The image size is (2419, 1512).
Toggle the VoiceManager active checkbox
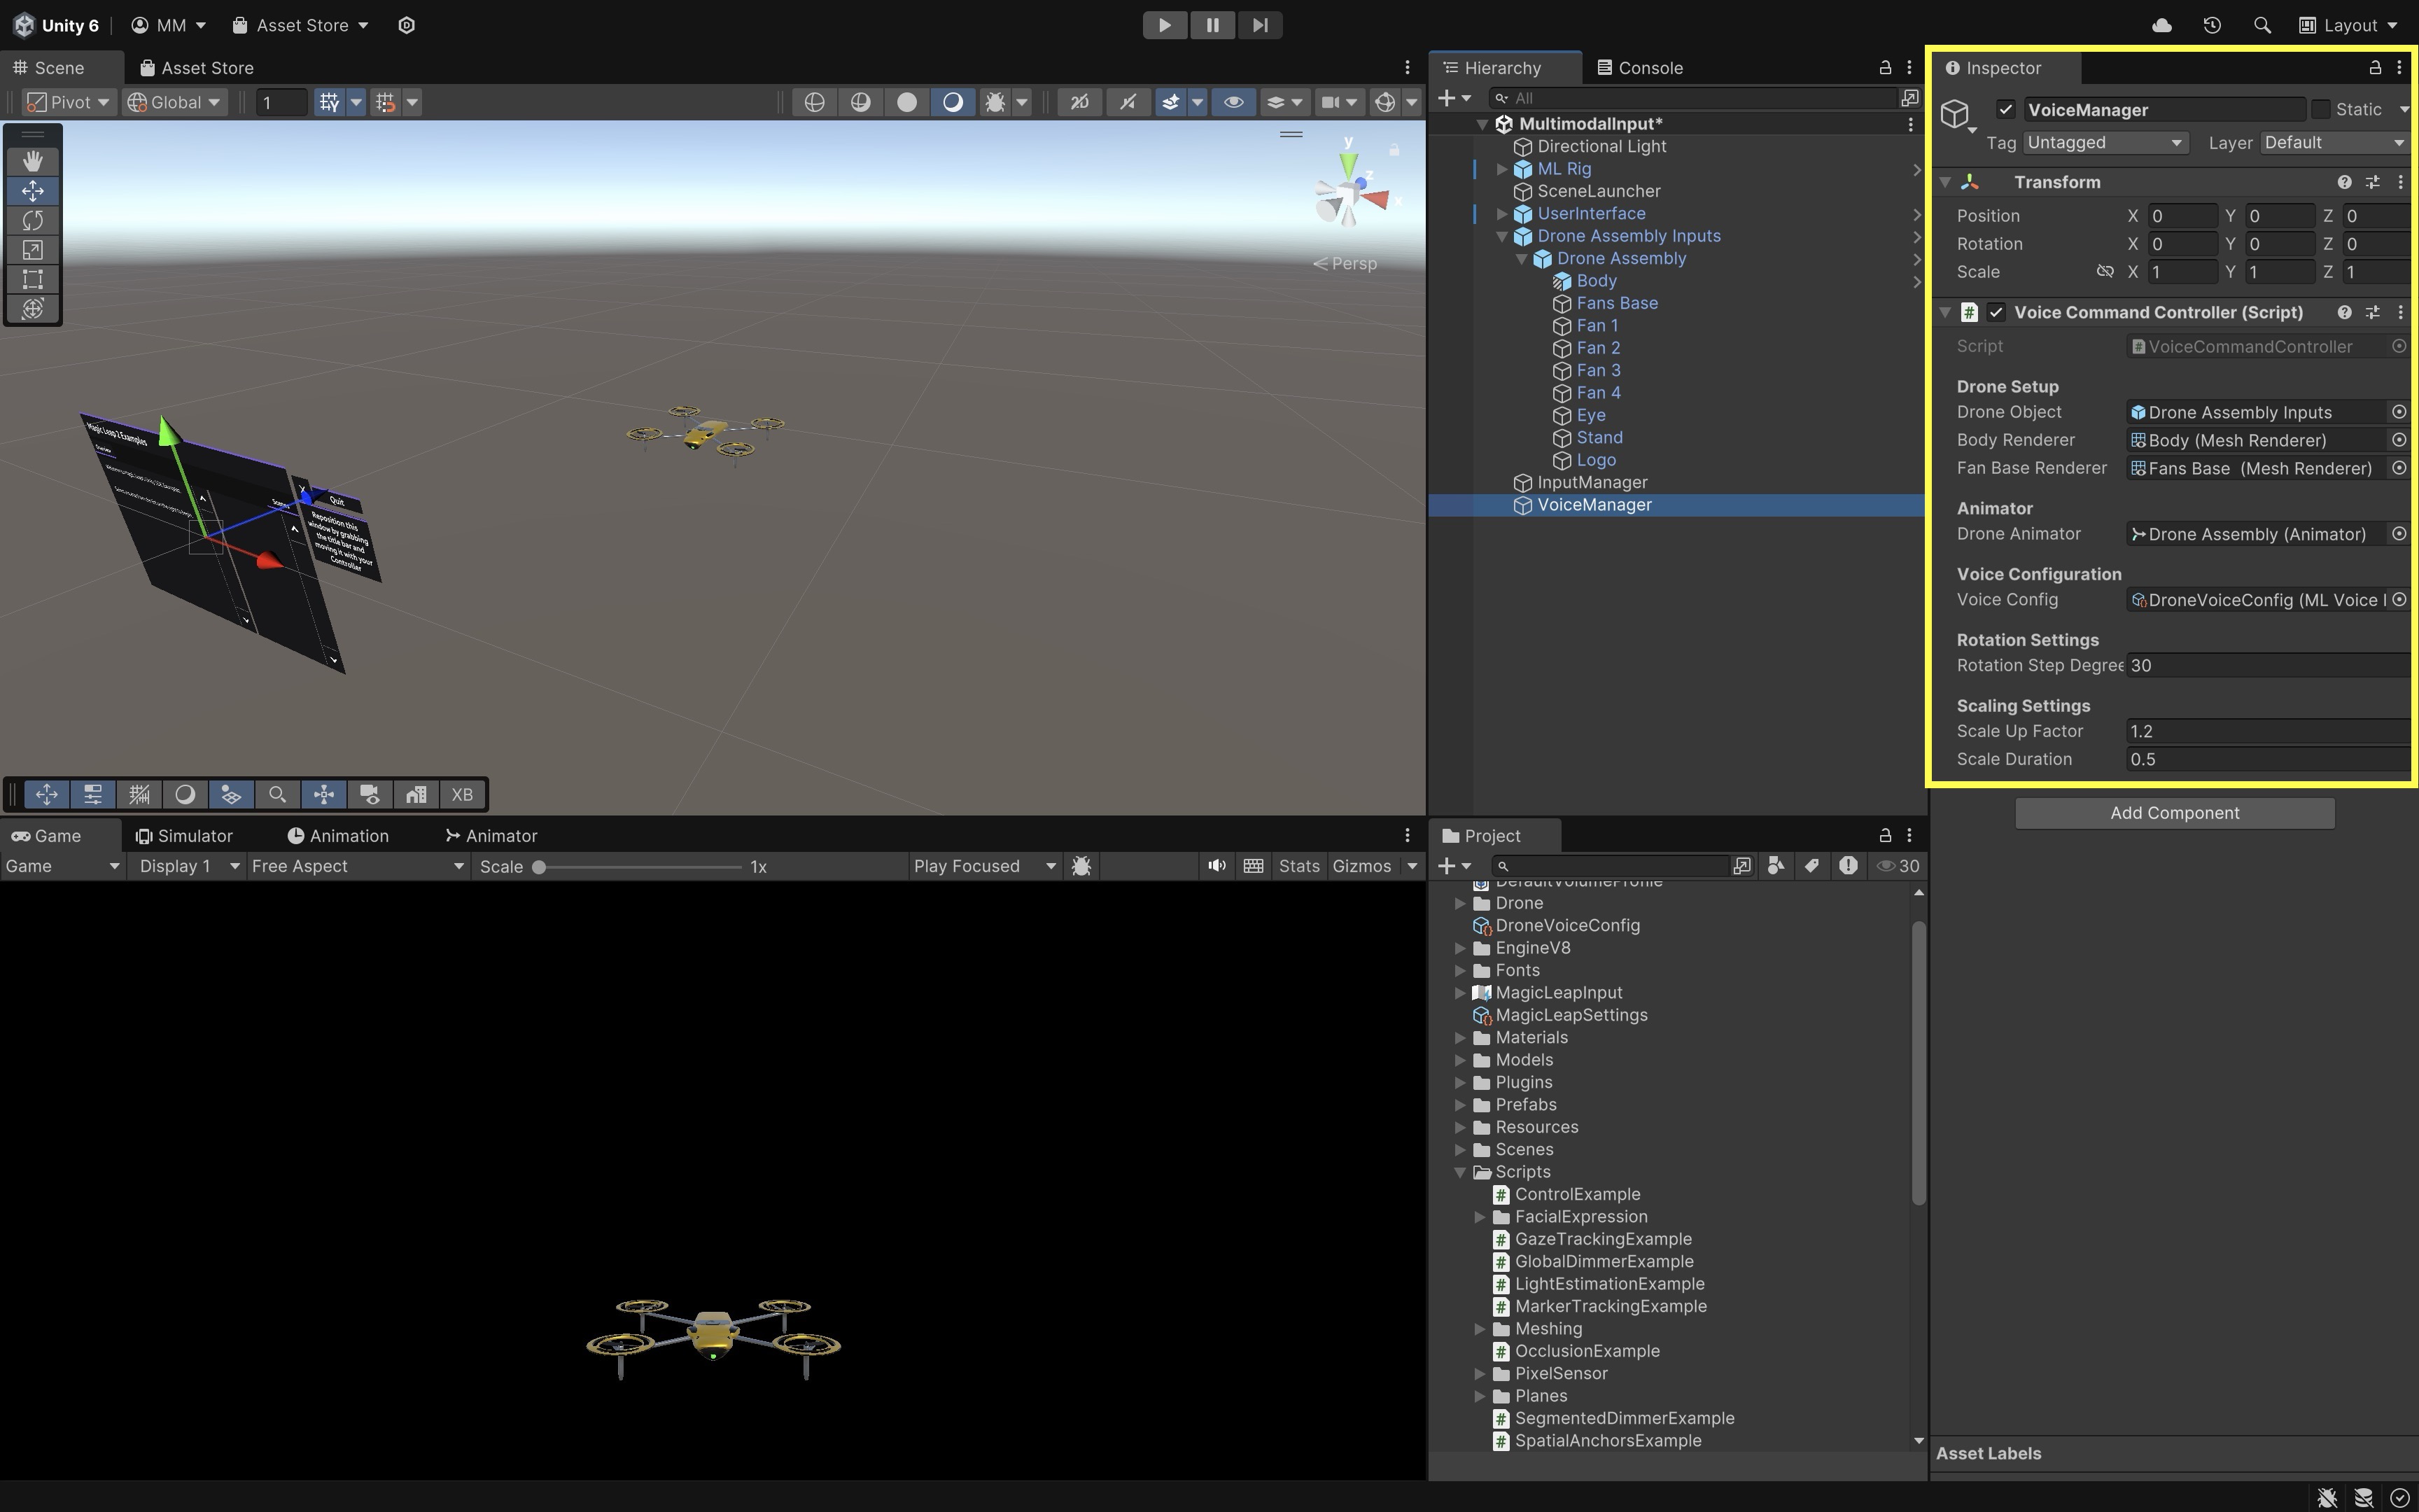2005,109
